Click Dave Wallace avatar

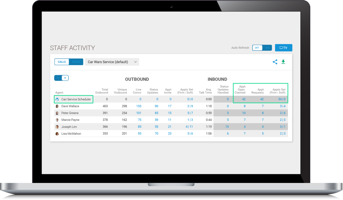[57, 106]
